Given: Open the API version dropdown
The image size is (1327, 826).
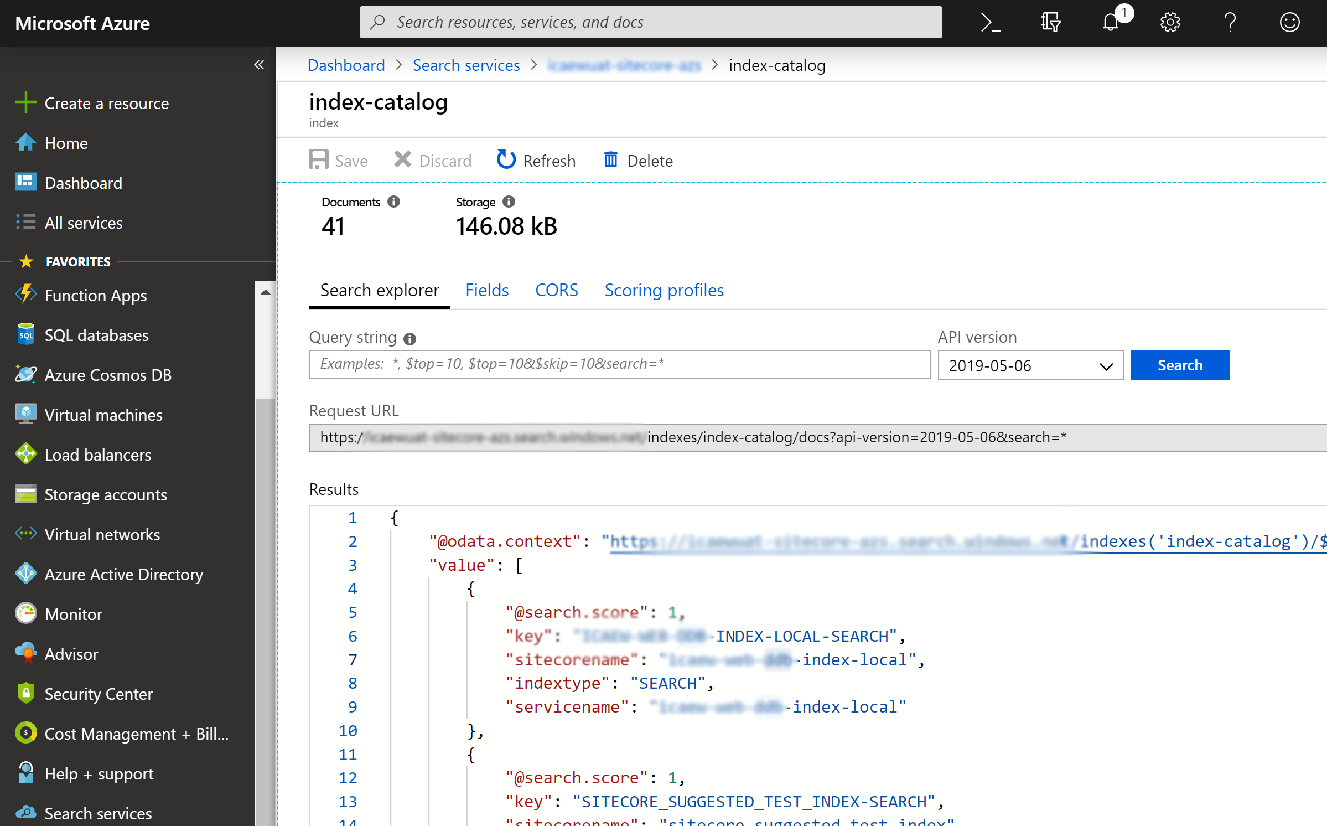Looking at the screenshot, I should (x=1030, y=365).
